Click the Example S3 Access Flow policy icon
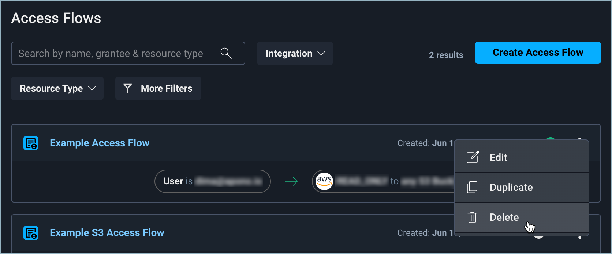612x254 pixels. pyautogui.click(x=31, y=233)
